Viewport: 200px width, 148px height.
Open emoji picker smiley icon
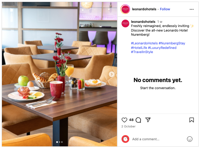(190, 139)
